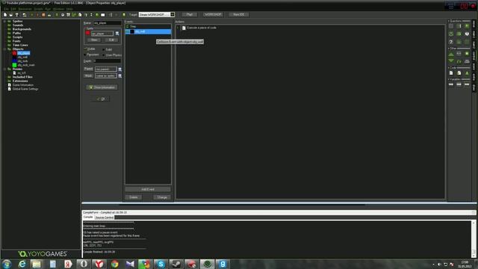Toggle the Solid checkbox
Image resolution: width=478 pixels, height=269 pixels.
click(104, 49)
